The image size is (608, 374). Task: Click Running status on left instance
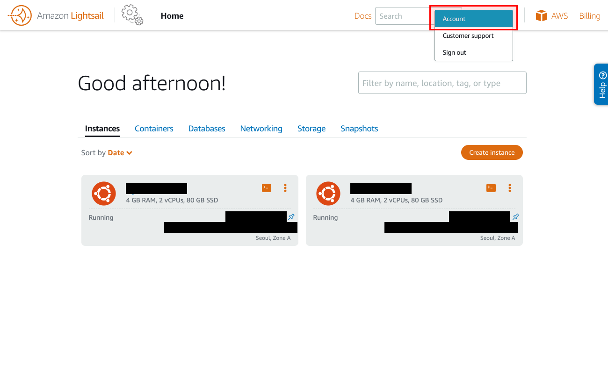click(x=101, y=217)
